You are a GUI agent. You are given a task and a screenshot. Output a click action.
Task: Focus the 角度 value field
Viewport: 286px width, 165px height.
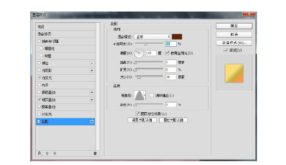coord(151,53)
